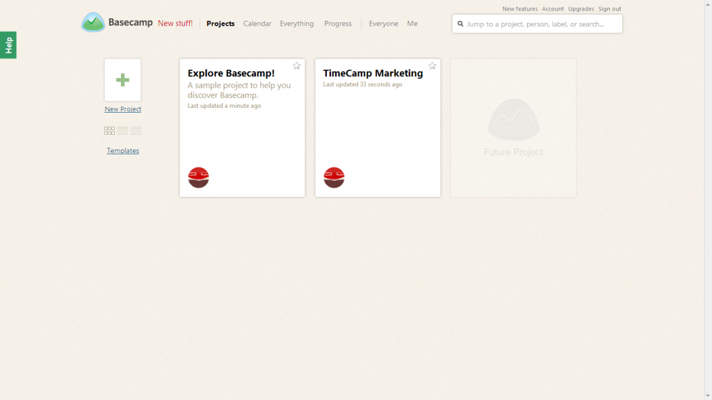
Task: Click avatar on TimeCamp Marketing card
Action: pyautogui.click(x=334, y=177)
